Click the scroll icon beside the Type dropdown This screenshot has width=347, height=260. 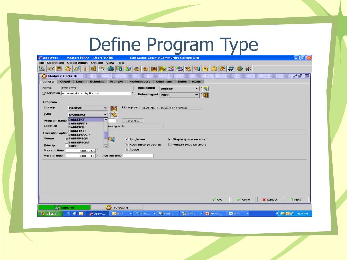pos(114,115)
